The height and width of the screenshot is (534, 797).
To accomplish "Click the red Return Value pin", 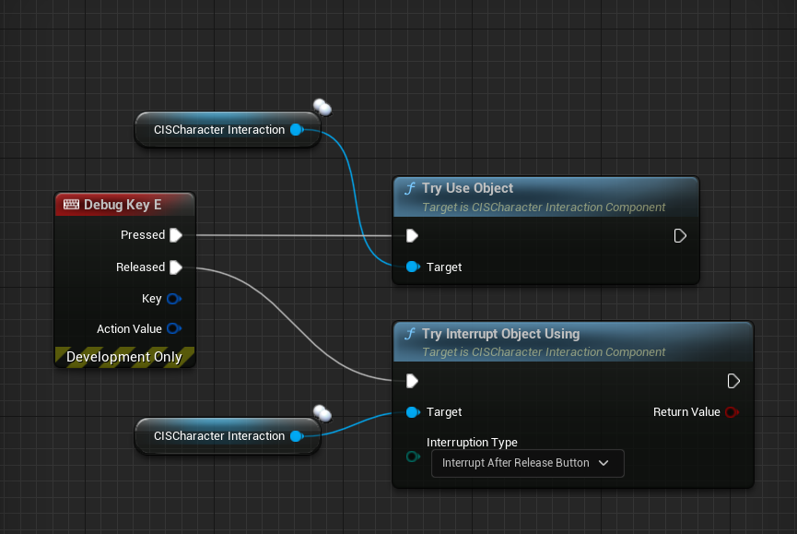I will (x=733, y=412).
